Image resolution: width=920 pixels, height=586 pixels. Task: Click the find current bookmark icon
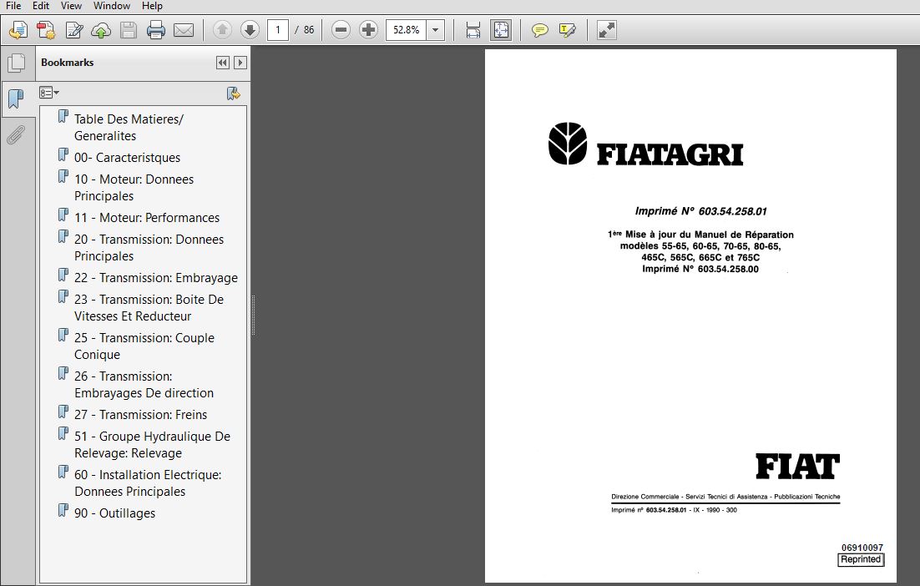[x=234, y=93]
